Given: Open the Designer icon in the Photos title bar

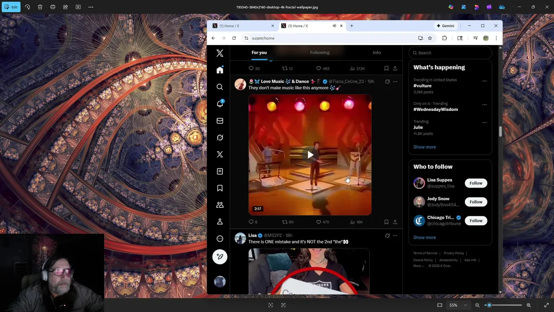Looking at the screenshot, I should 477,7.
